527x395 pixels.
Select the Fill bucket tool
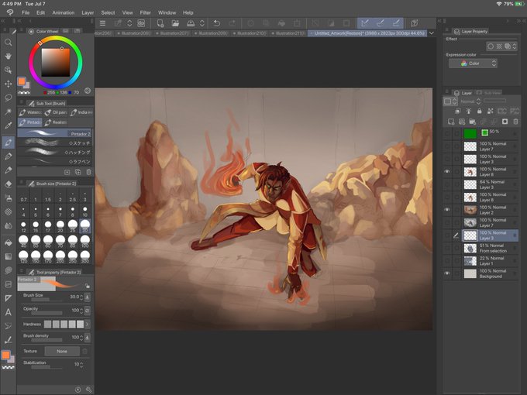click(x=8, y=242)
